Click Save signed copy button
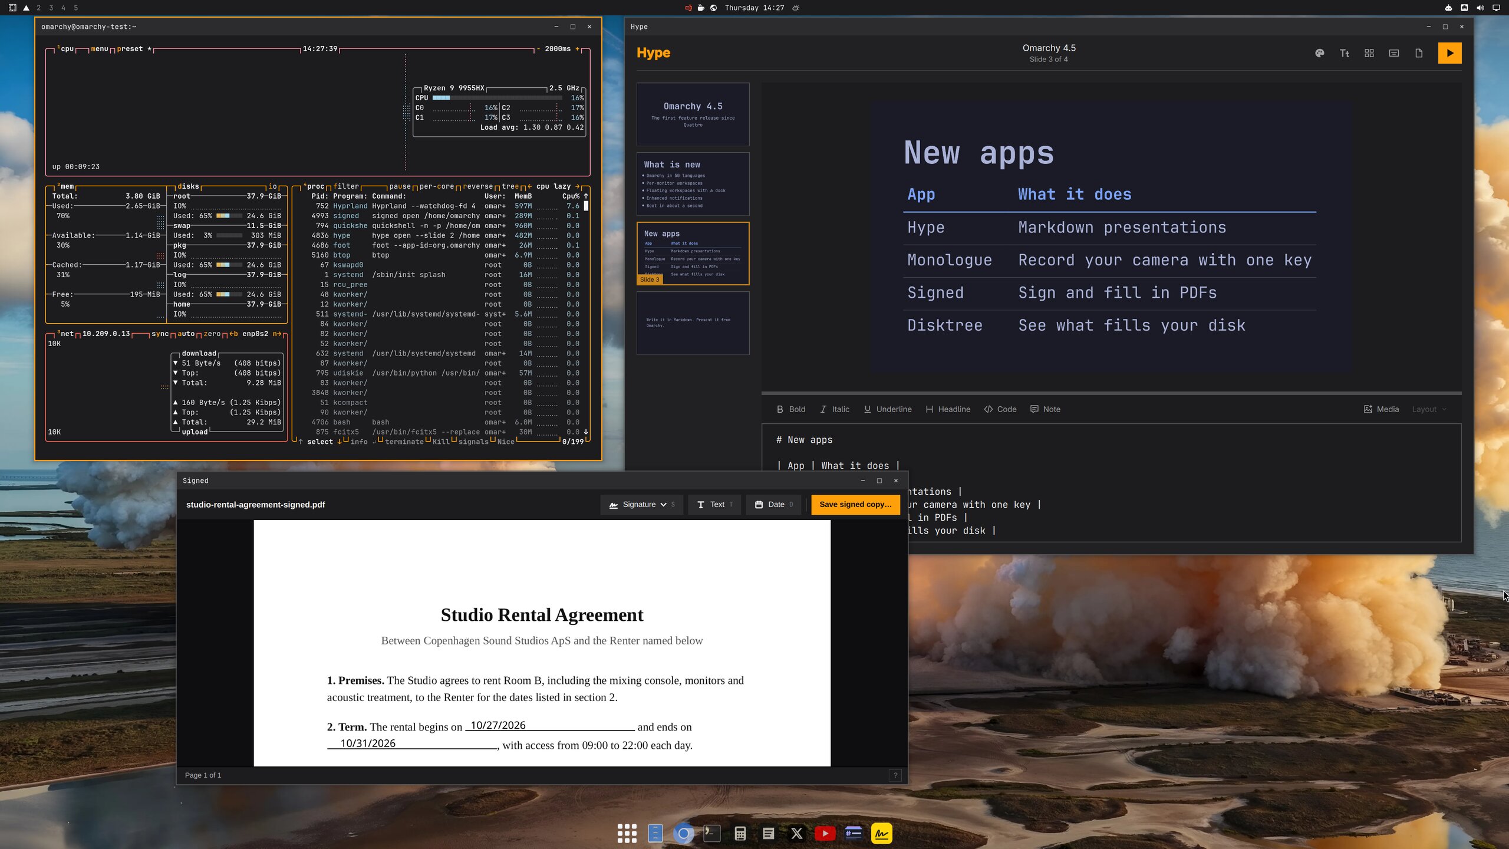The image size is (1509, 849). click(855, 505)
